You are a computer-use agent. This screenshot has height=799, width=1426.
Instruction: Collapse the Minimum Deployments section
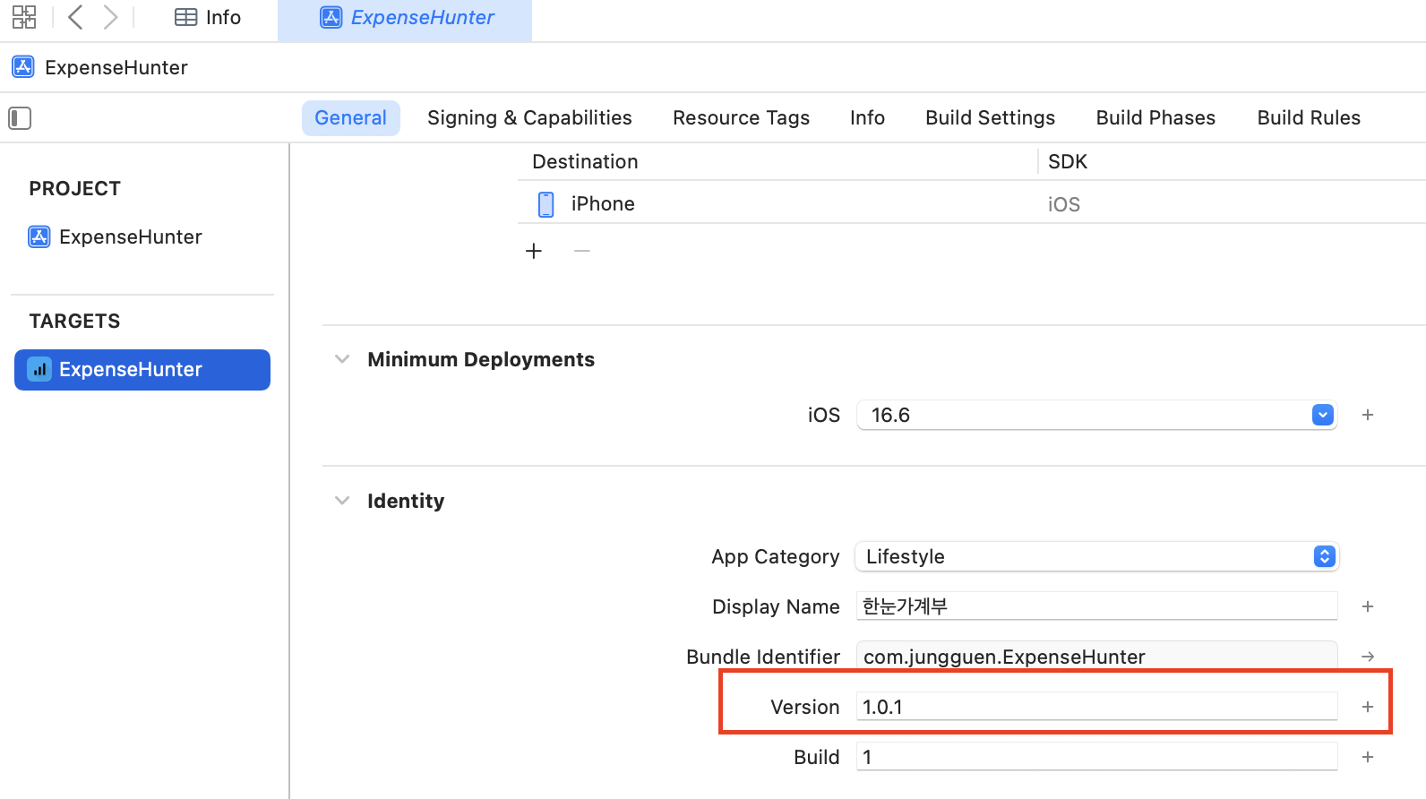click(342, 359)
